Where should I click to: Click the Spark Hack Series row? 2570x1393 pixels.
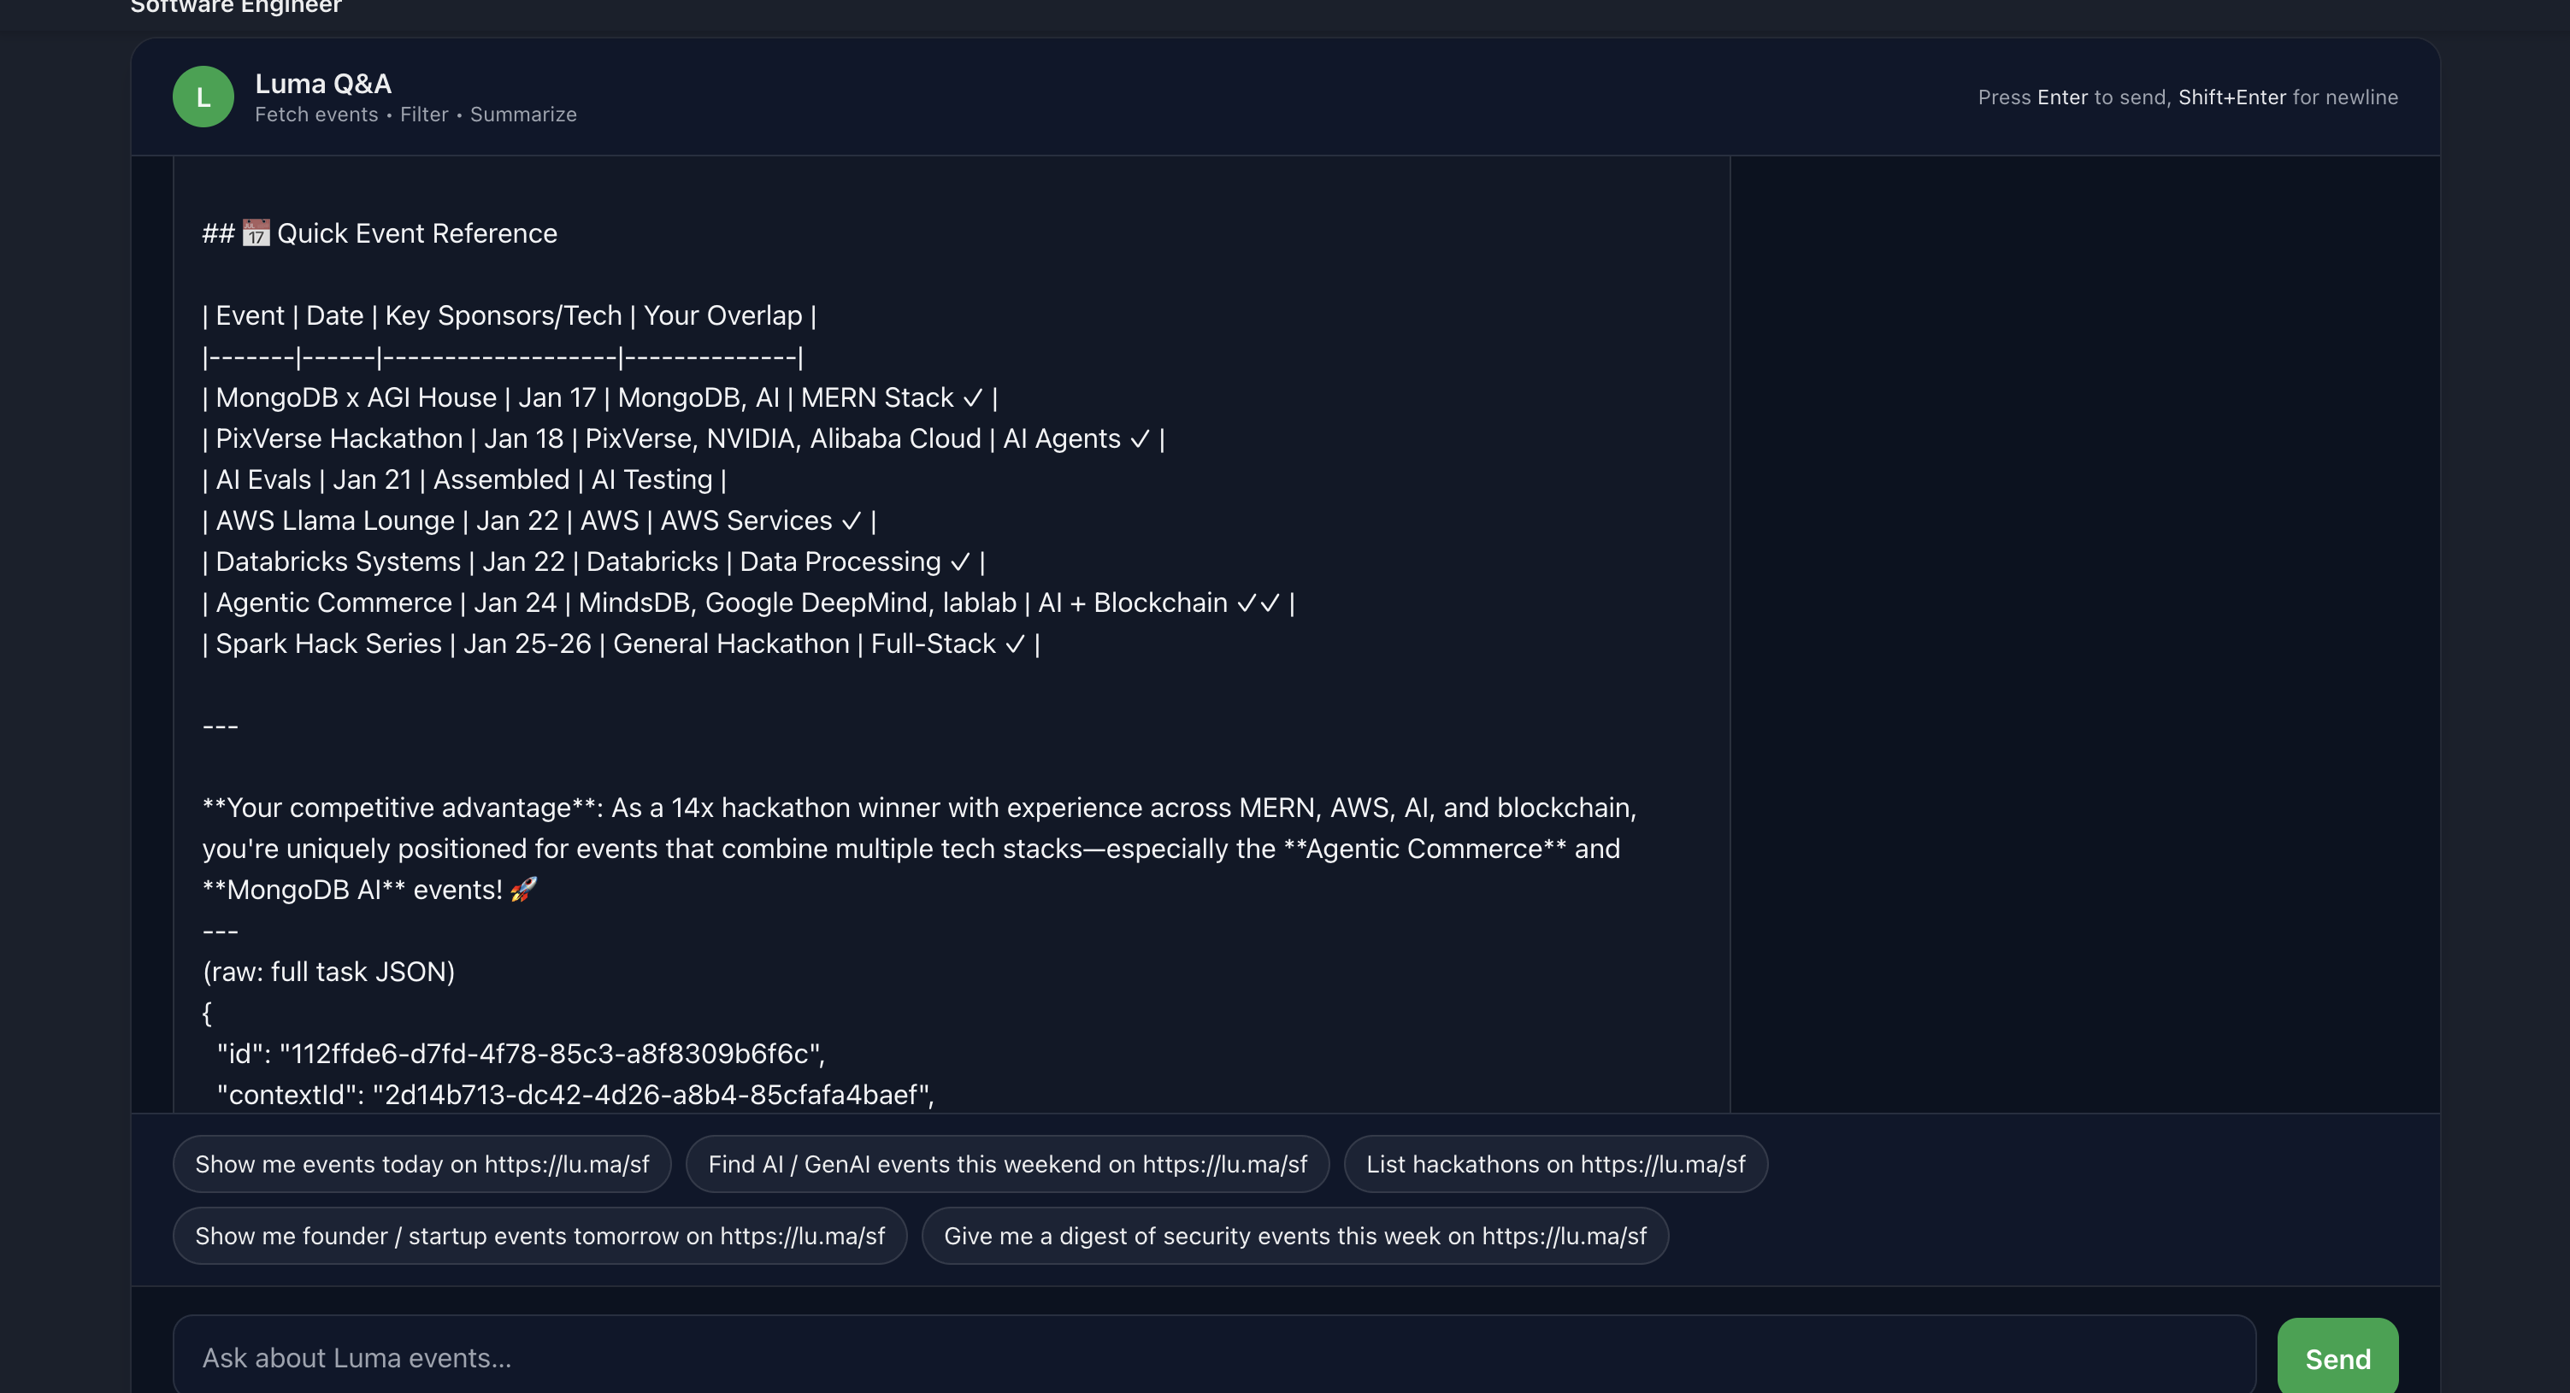click(620, 644)
